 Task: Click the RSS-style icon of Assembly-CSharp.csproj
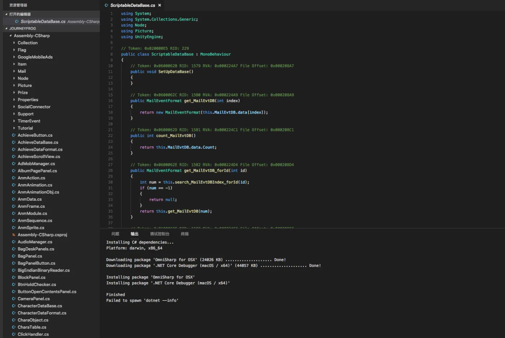click(14, 235)
